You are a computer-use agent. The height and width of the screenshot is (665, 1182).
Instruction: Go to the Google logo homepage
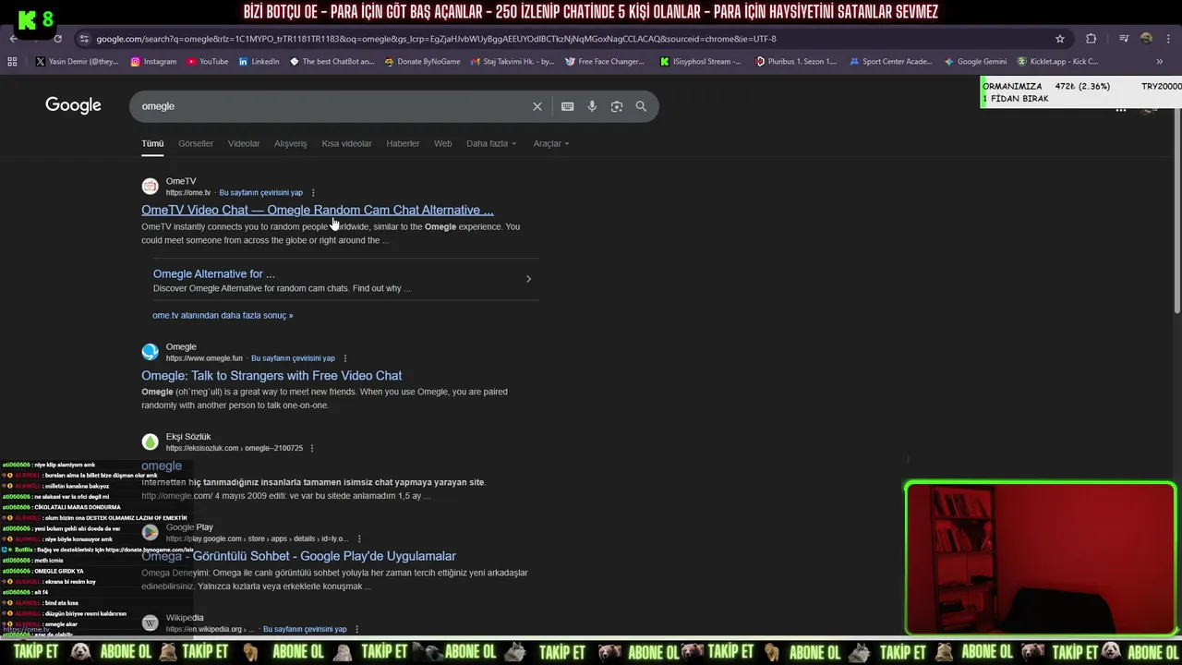[73, 105]
